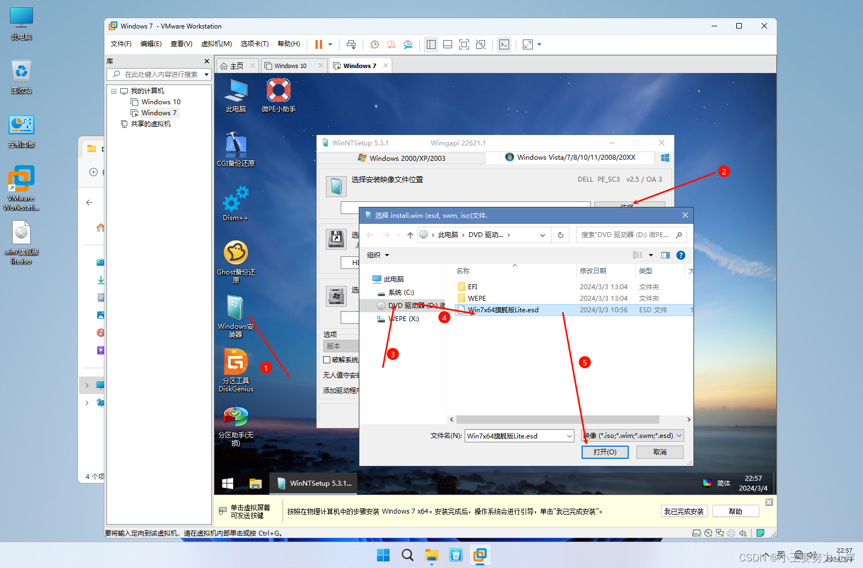
Task: Open stretch display options dropdown
Action: (539, 44)
